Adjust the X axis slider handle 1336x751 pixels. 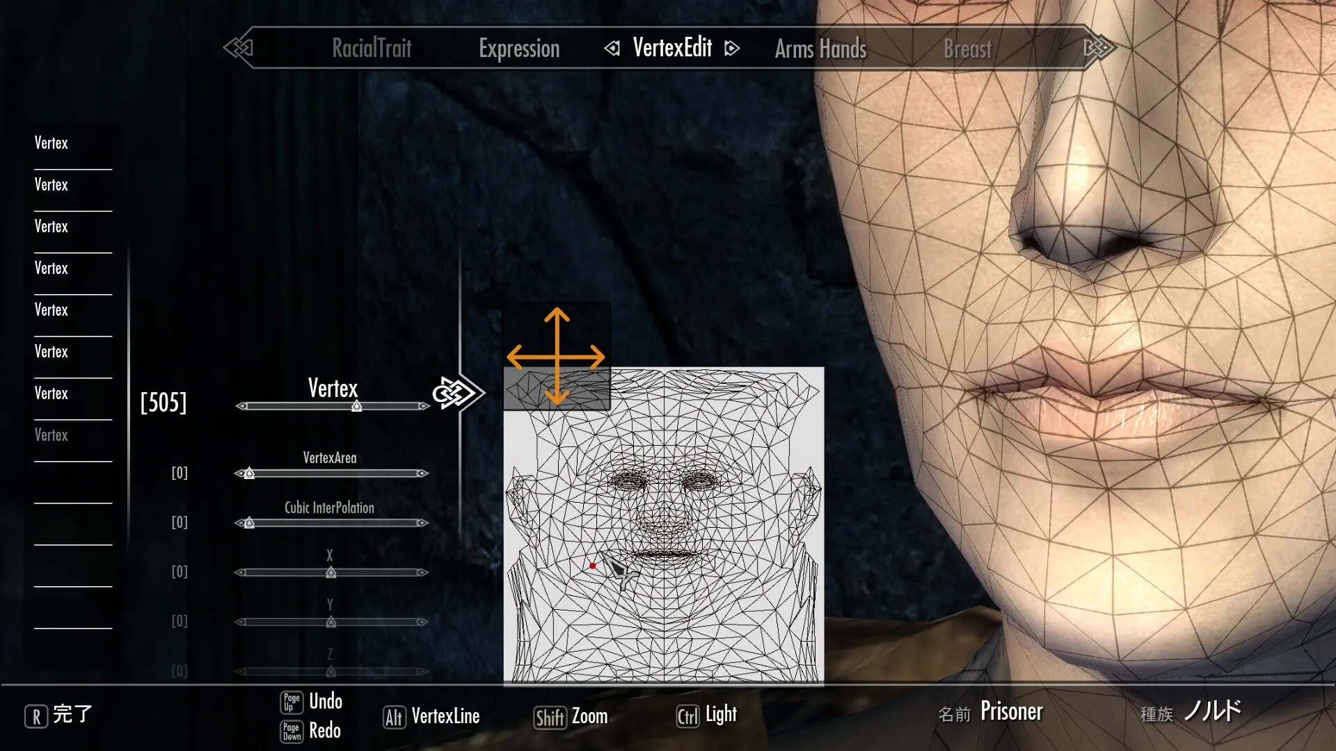point(331,572)
